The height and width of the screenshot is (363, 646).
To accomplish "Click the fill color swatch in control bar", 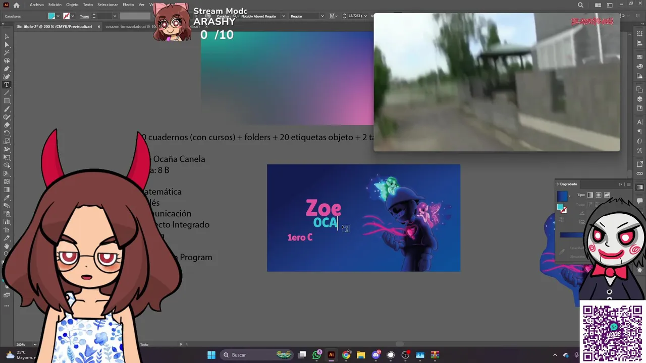I will 51,16.
